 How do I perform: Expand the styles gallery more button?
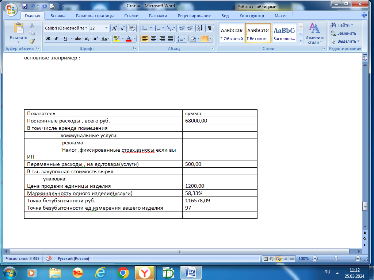(x=301, y=41)
